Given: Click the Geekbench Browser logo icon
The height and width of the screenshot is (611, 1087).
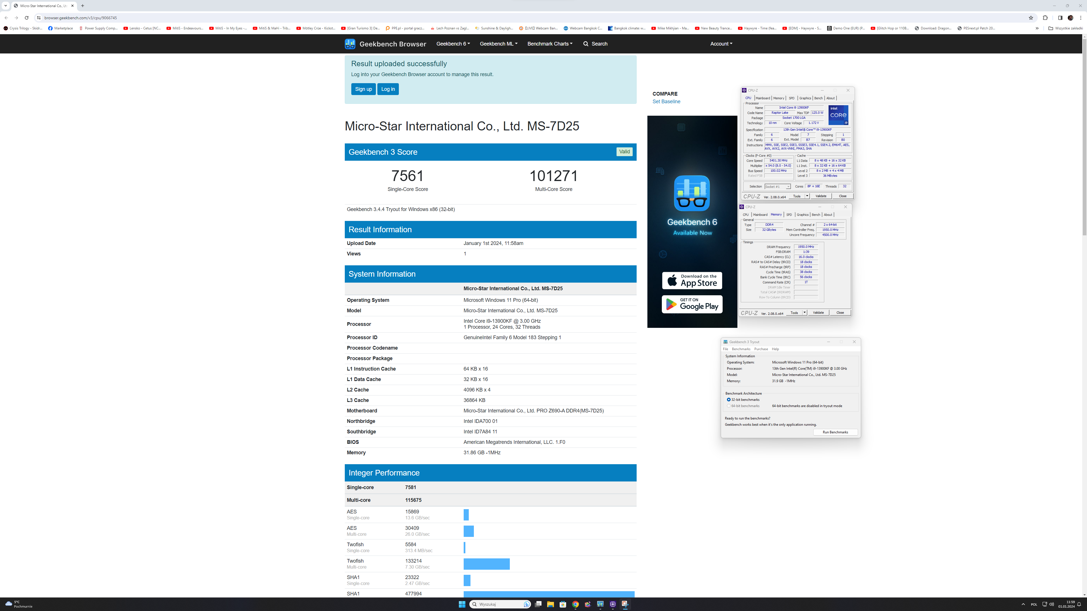Looking at the screenshot, I should pos(350,44).
